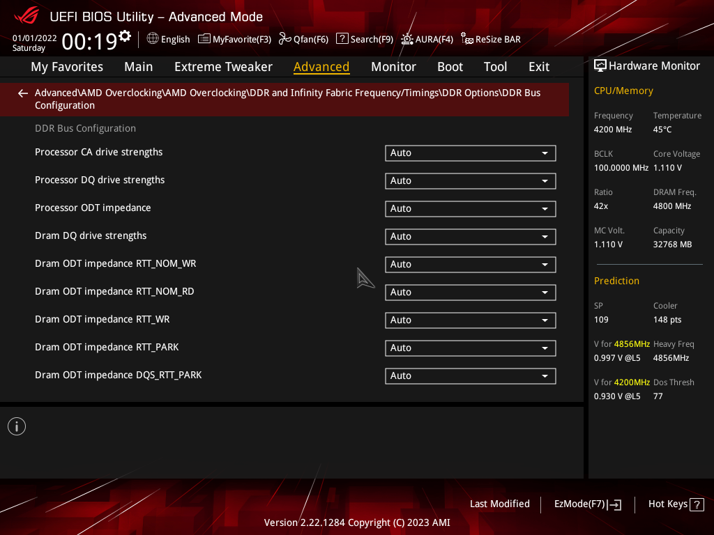Switch to Boot tab
Screen dimensions: 714x535
coord(450,67)
